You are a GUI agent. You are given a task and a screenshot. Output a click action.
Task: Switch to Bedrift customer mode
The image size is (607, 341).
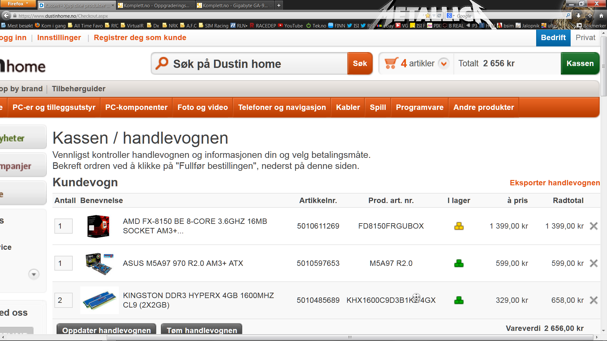(x=553, y=38)
